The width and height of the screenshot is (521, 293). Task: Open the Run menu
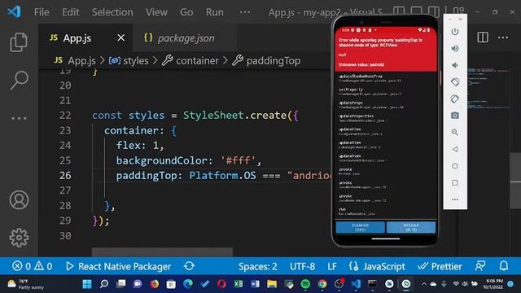click(215, 12)
